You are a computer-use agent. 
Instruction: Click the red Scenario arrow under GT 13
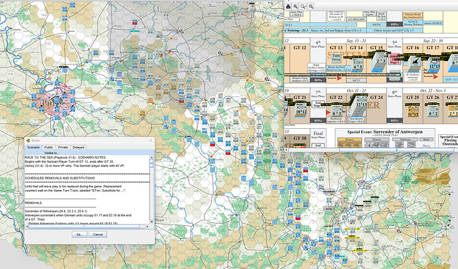pyautogui.click(x=339, y=78)
